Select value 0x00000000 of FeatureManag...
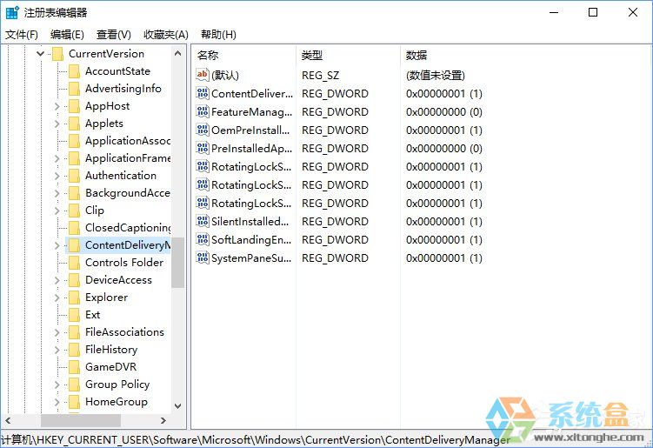This screenshot has width=653, height=448. [x=444, y=111]
